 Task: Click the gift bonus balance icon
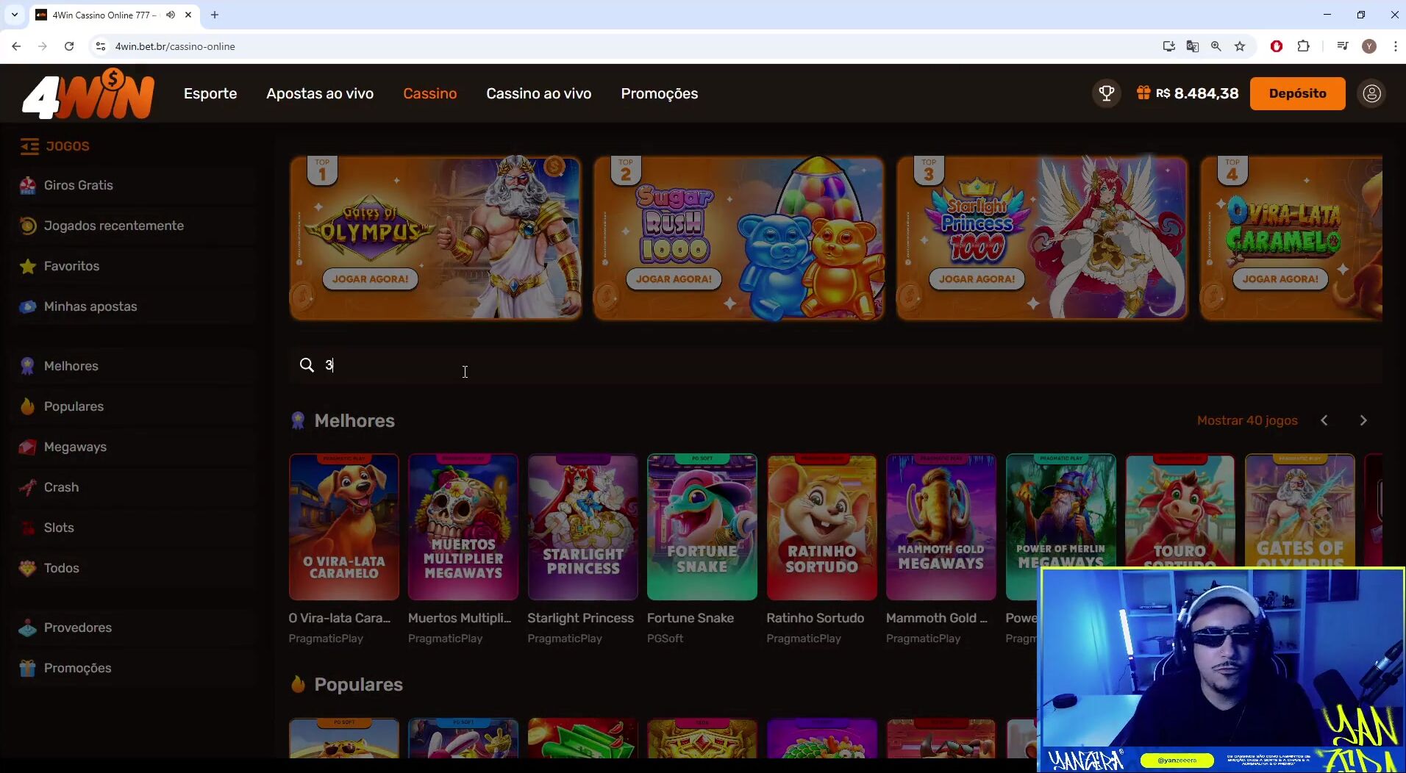tap(1143, 93)
